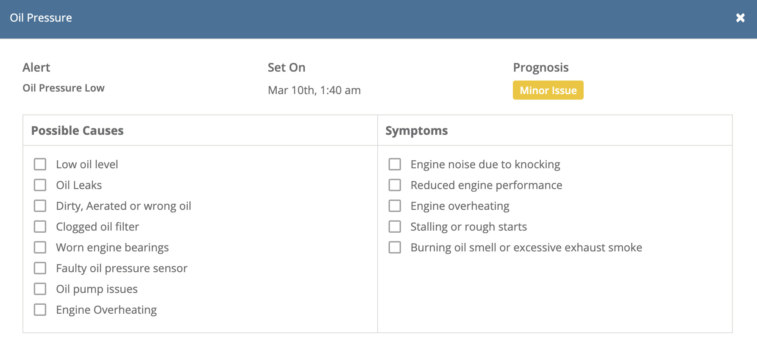Tick Oil pump issues checkbox

coord(40,289)
